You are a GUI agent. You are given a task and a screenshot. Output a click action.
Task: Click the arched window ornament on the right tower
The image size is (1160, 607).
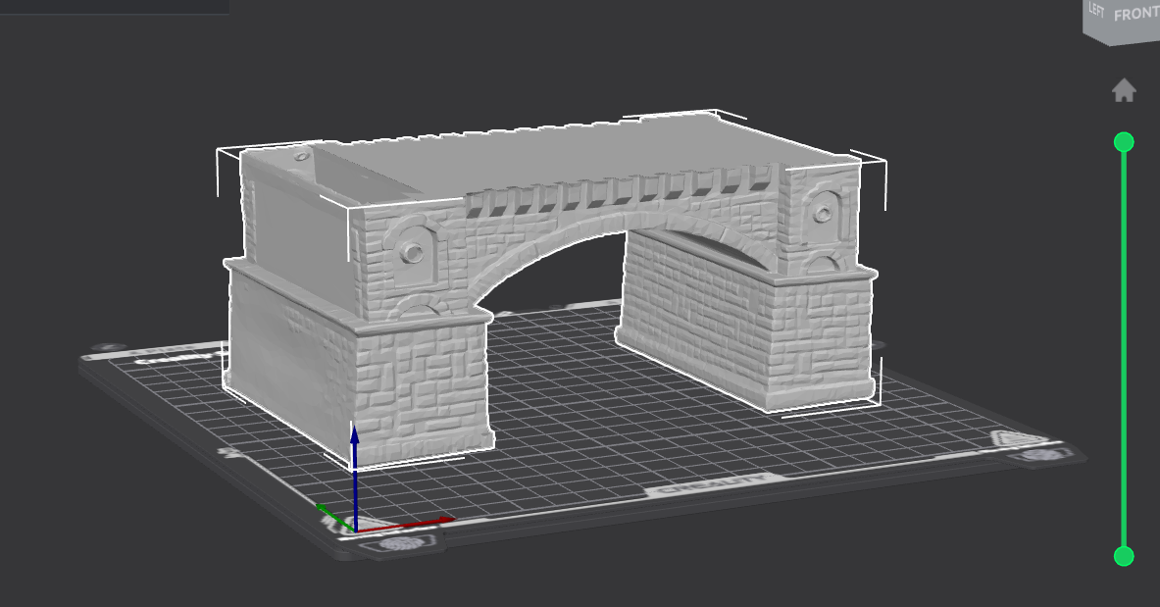(x=822, y=216)
